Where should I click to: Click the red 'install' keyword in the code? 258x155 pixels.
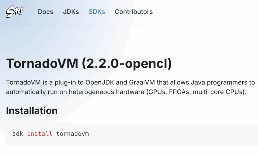pos(40,134)
